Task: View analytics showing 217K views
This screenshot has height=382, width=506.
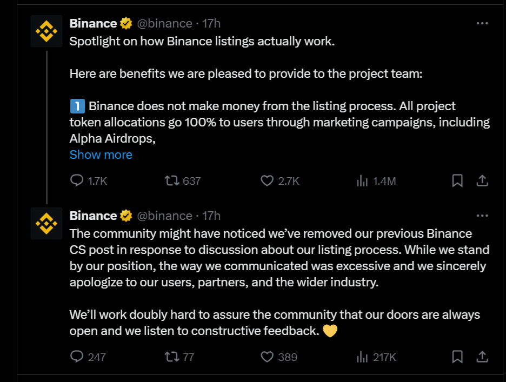Action: pos(362,357)
